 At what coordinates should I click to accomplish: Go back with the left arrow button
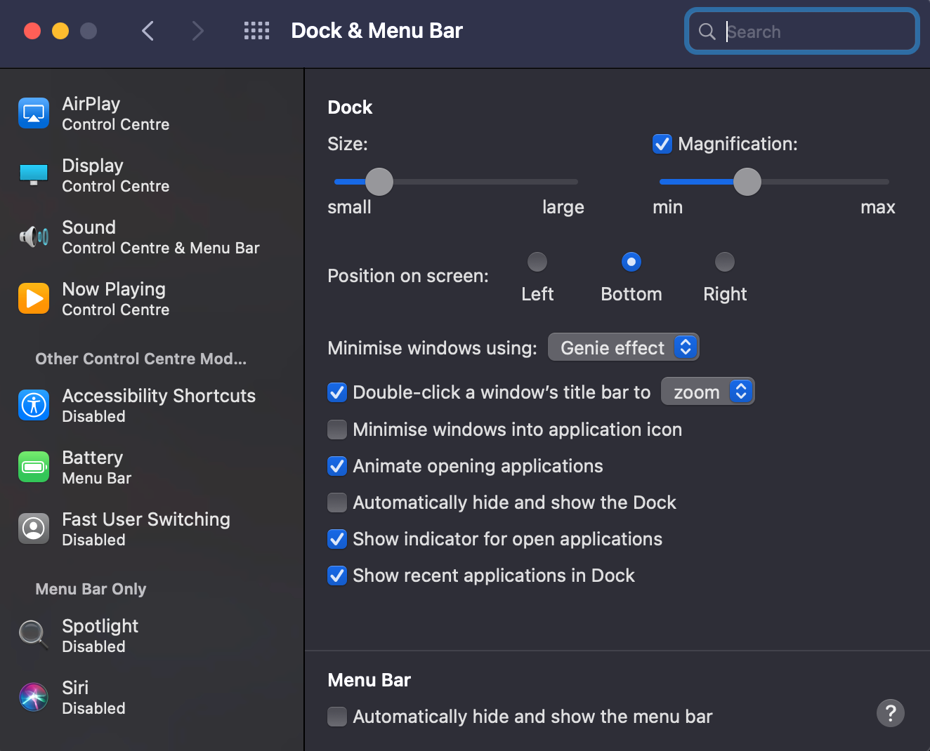[x=148, y=31]
